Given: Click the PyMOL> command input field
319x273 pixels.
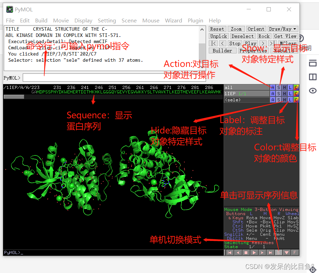Looking at the screenshot, I should click(114, 78).
